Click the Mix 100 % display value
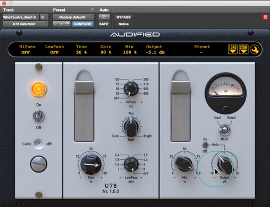 click(x=130, y=52)
